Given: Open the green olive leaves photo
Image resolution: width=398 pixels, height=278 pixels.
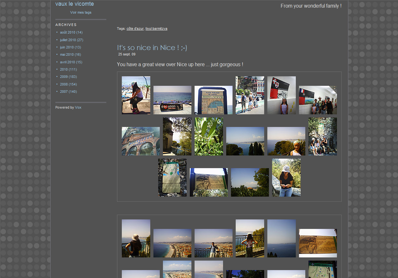Looking at the screenshot, I should point(208,136).
